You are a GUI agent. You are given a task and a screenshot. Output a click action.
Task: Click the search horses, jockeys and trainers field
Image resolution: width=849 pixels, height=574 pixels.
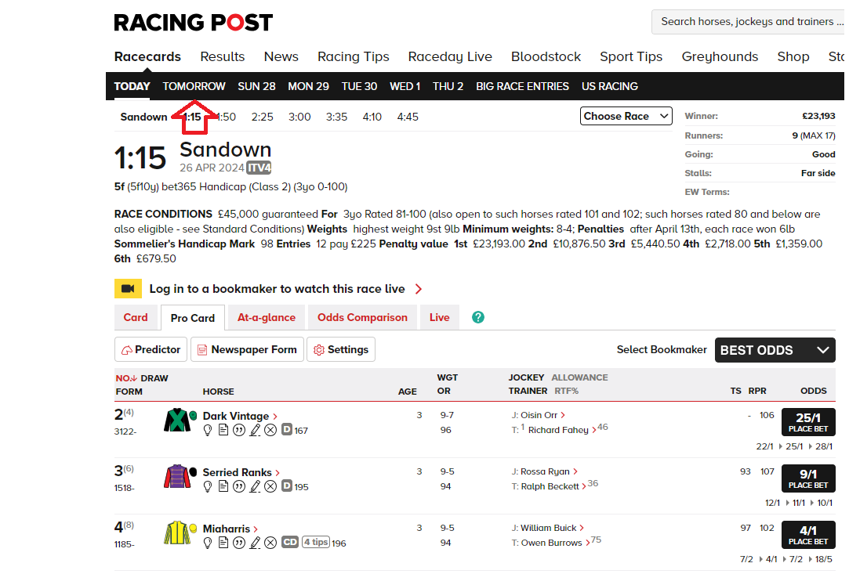point(746,22)
